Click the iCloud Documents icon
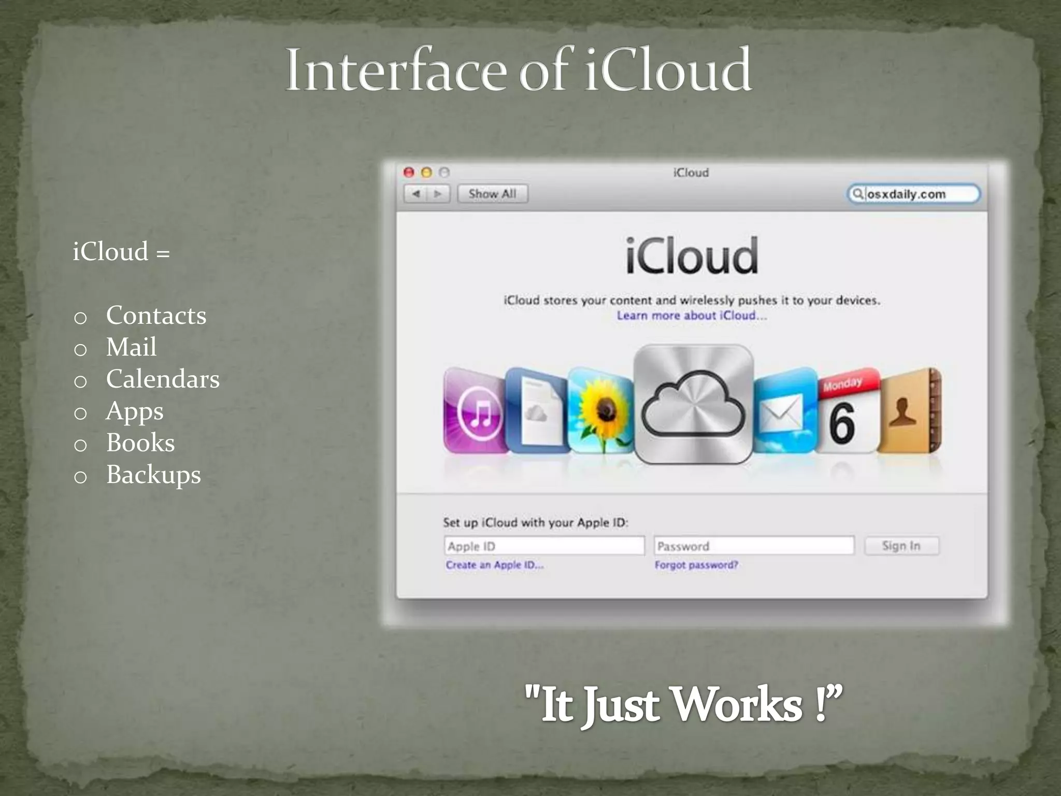This screenshot has height=796, width=1061. (x=537, y=409)
